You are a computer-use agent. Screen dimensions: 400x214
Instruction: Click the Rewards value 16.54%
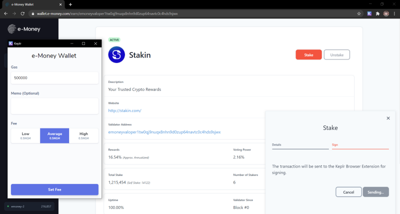(x=115, y=157)
